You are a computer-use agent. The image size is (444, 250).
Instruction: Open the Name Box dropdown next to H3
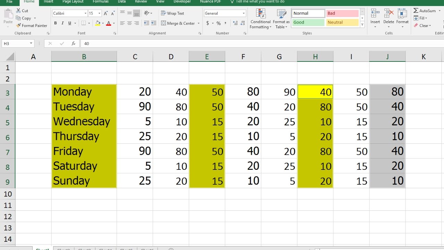(31, 43)
